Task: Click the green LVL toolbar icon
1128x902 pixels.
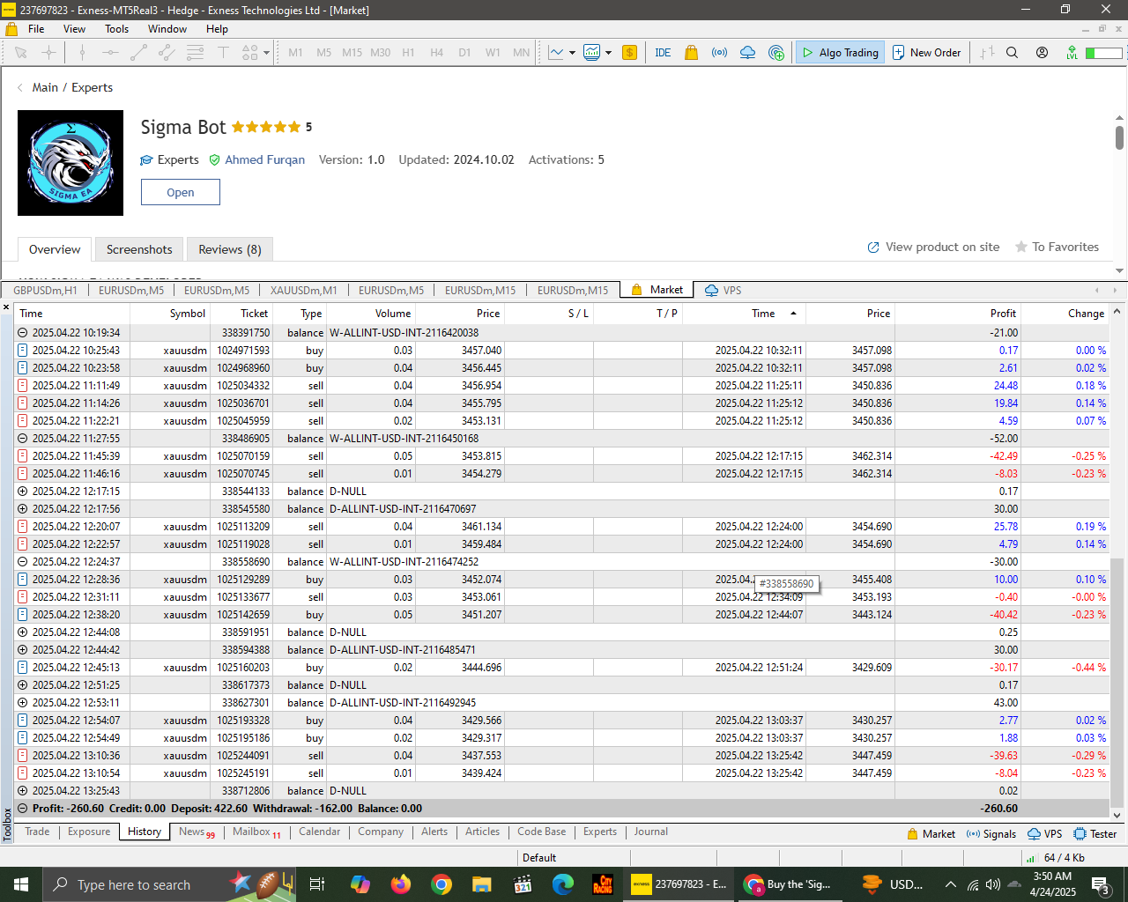Action: [1072, 53]
